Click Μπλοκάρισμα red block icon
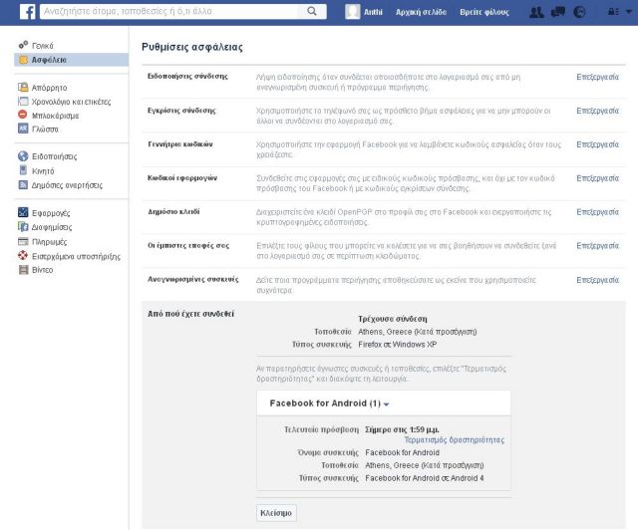Screen dimensions: 638x530 coord(23,115)
